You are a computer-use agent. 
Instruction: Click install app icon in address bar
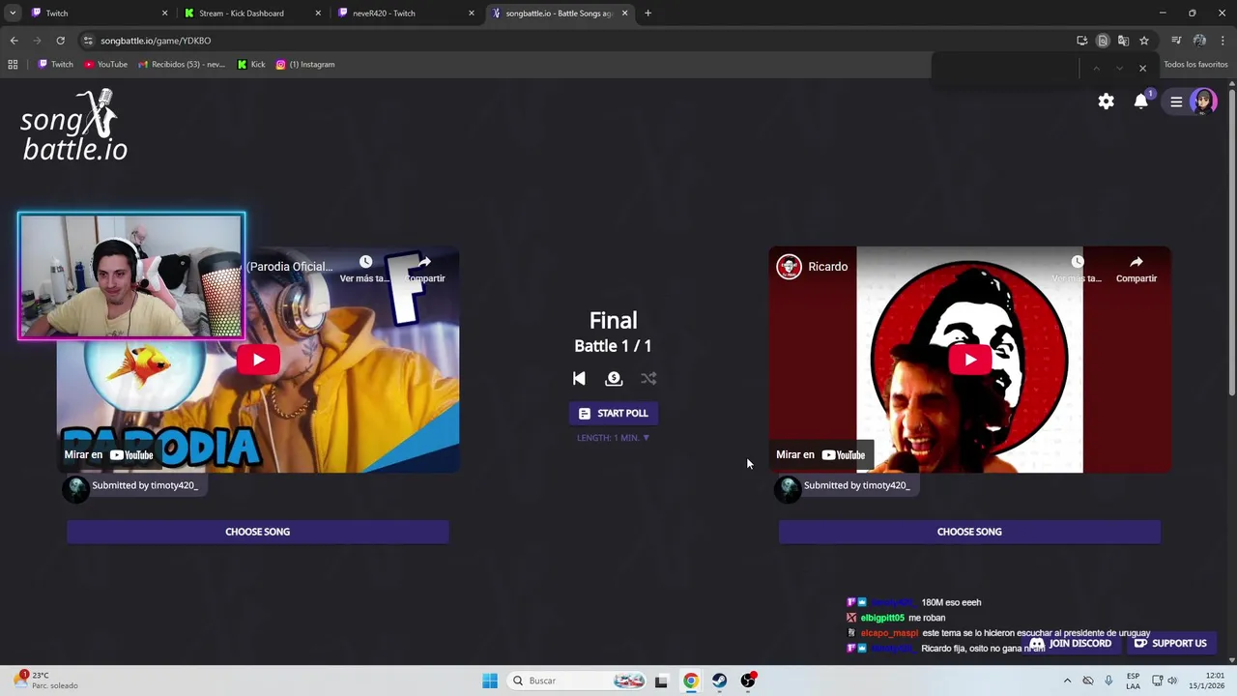tap(1081, 41)
